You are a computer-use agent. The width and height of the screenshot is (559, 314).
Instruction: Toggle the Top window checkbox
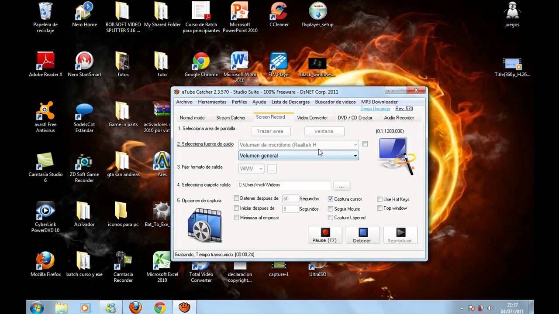380,208
